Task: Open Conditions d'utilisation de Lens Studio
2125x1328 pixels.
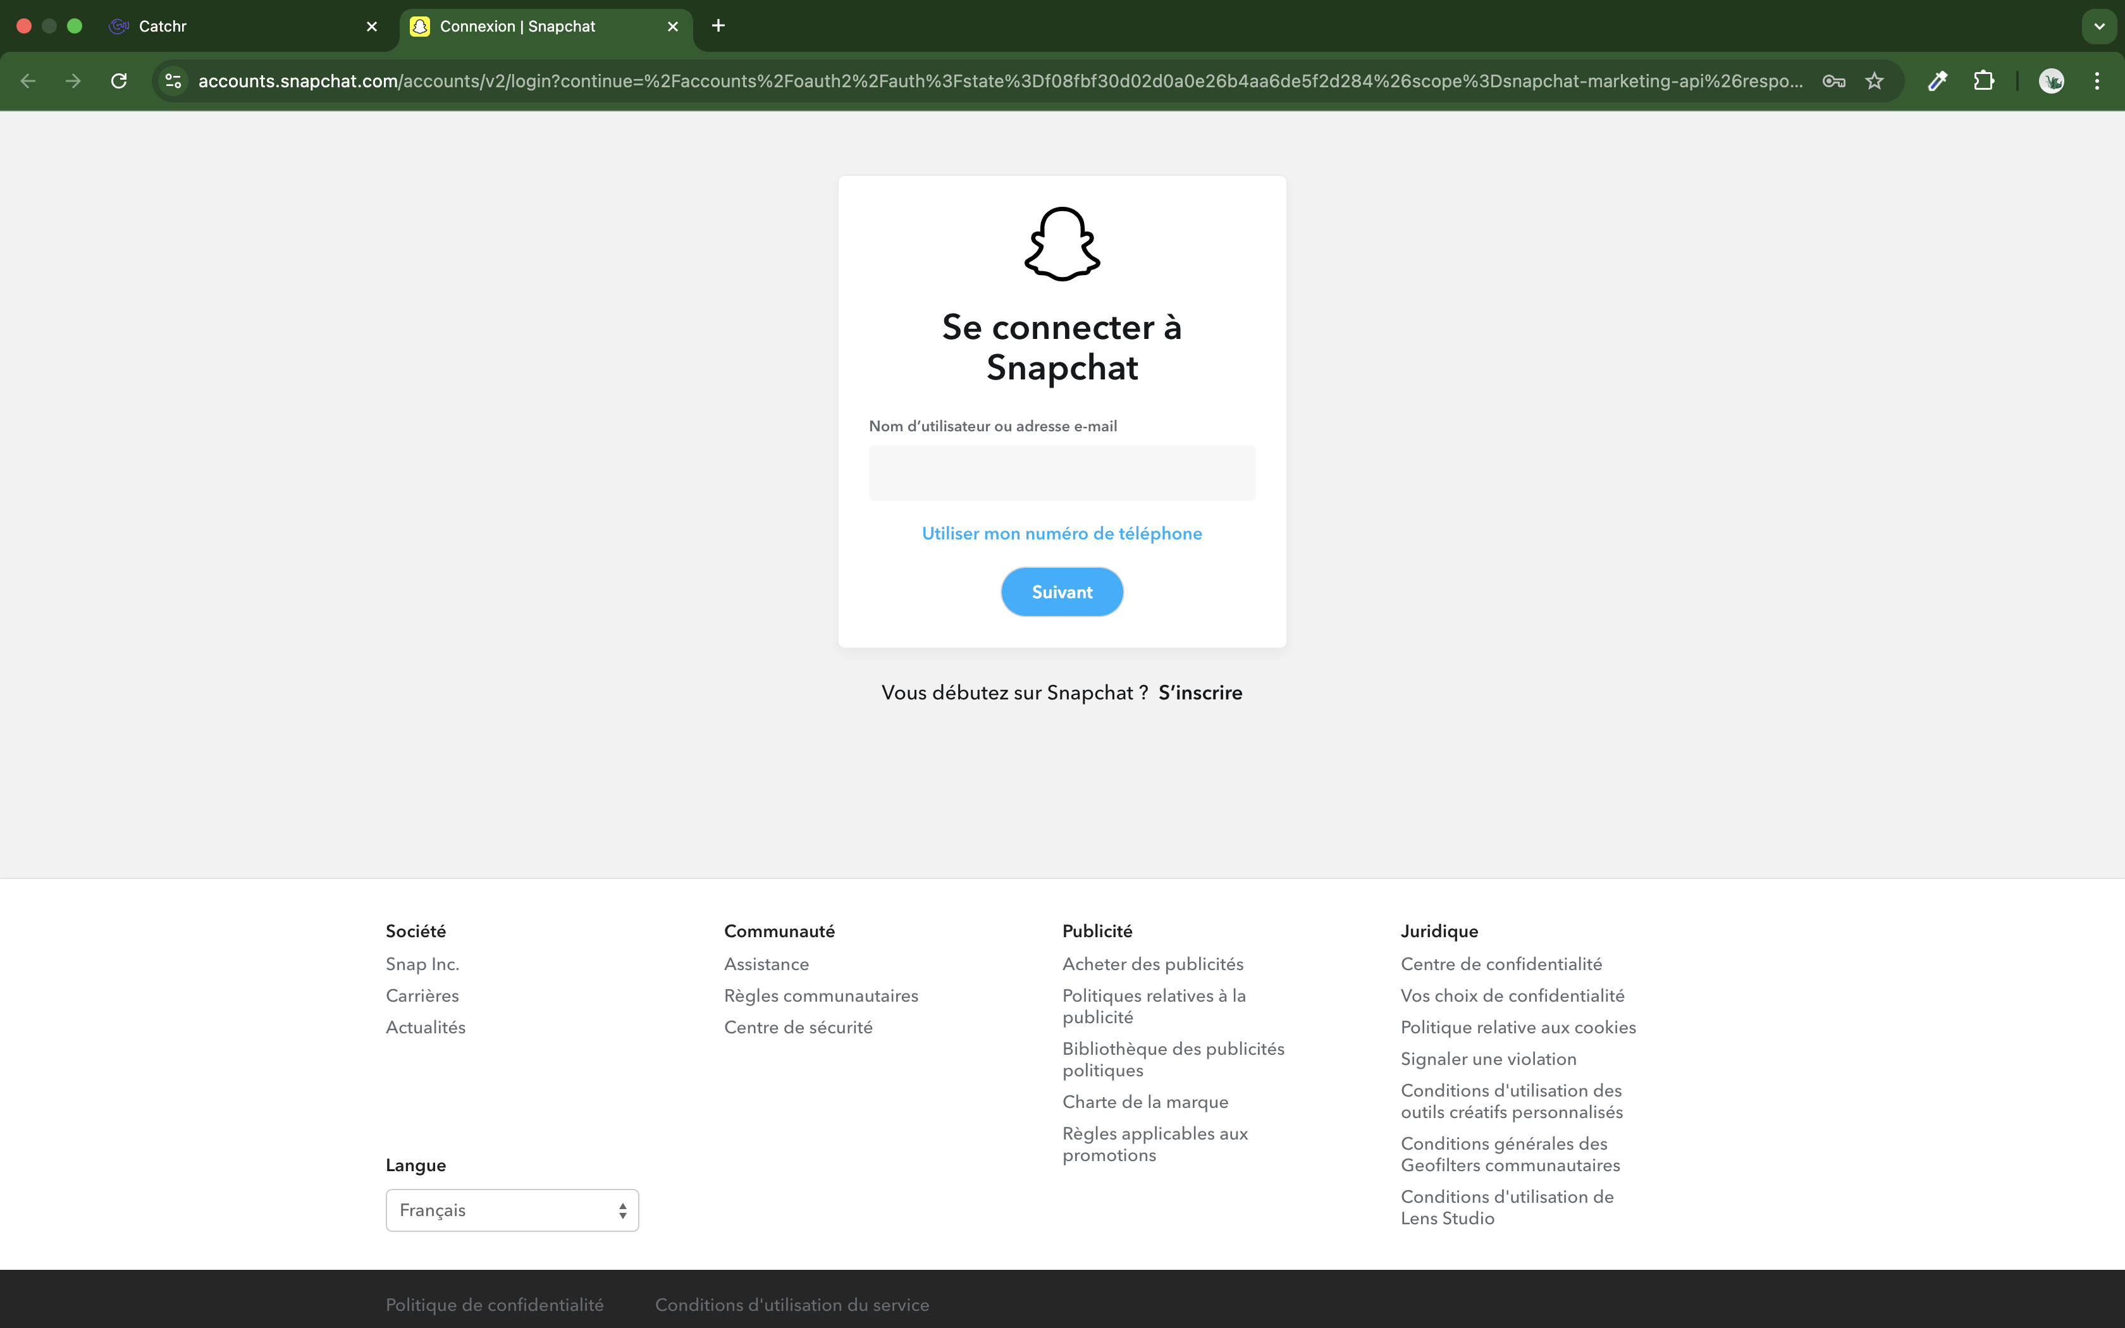Action: pyautogui.click(x=1507, y=1208)
